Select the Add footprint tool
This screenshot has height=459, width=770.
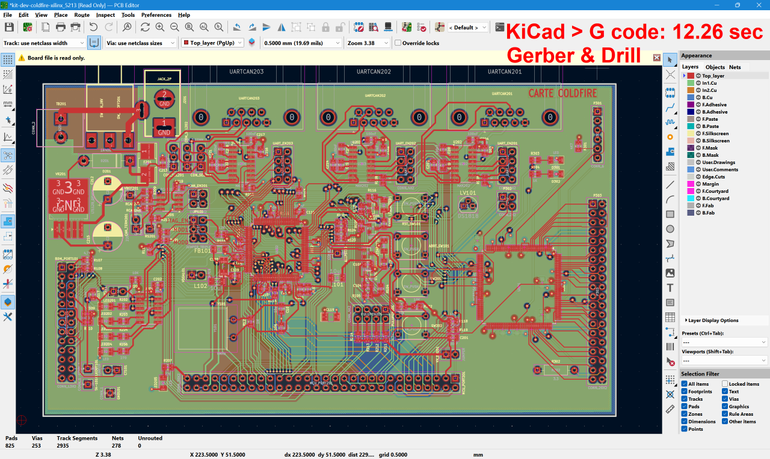point(670,93)
